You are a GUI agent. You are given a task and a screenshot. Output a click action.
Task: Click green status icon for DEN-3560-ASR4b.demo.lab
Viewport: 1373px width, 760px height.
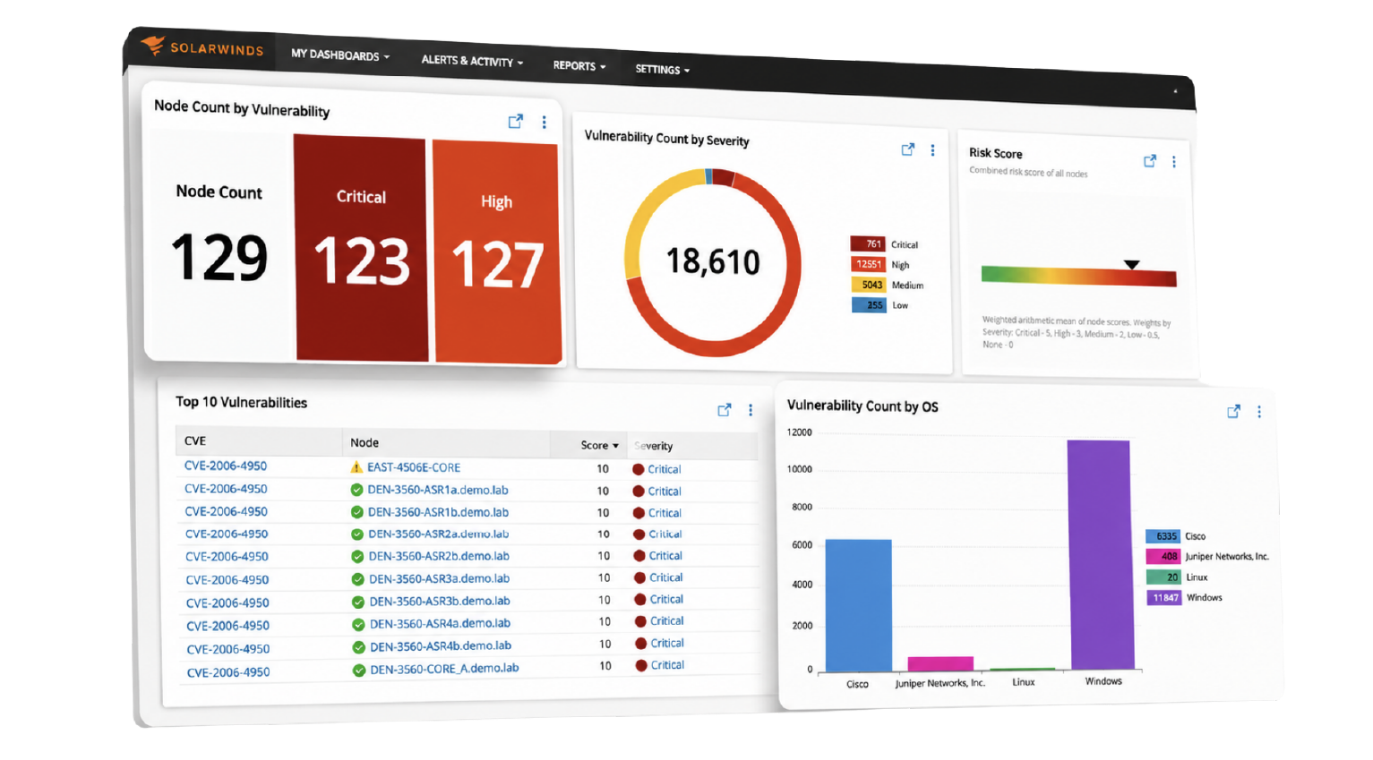click(x=358, y=647)
